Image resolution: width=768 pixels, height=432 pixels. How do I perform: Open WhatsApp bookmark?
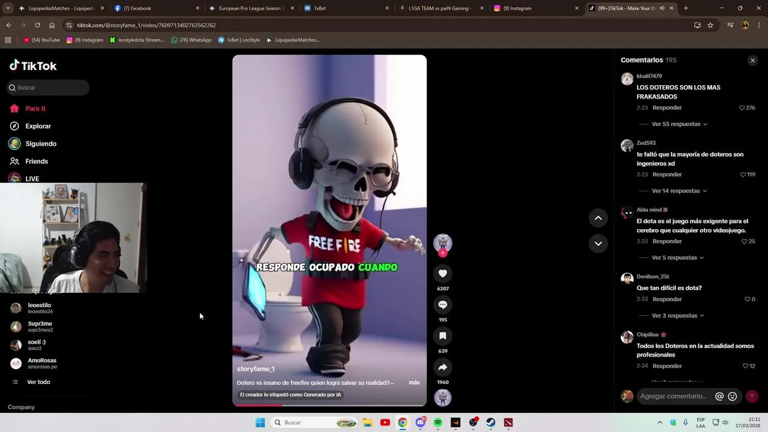coord(191,40)
